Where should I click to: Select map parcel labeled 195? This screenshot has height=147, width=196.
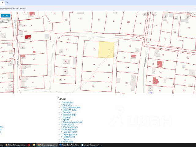(185, 81)
